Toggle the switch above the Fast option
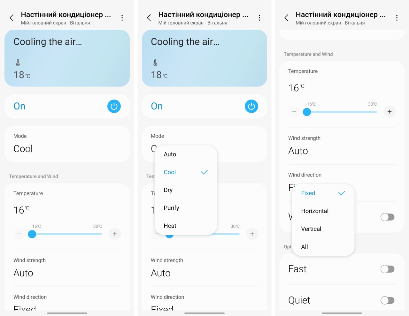The width and height of the screenshot is (409, 316). point(387,217)
